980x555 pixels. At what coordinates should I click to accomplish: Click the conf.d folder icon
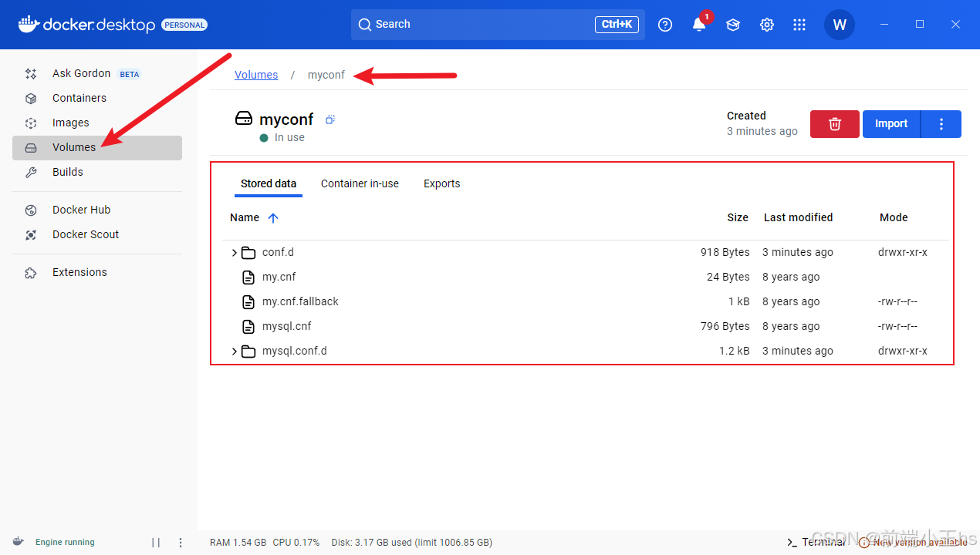click(x=248, y=253)
